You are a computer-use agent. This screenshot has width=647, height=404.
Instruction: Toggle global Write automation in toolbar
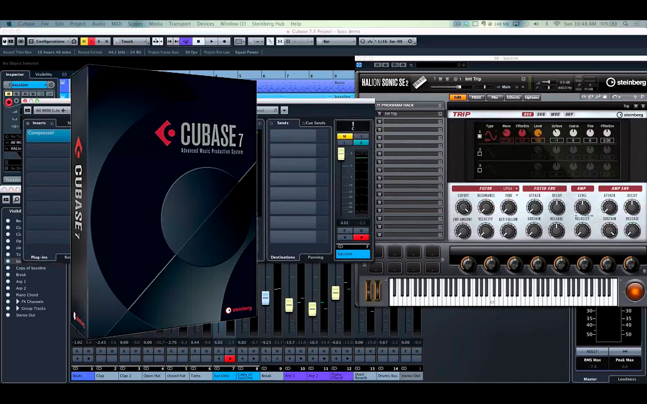(106, 41)
